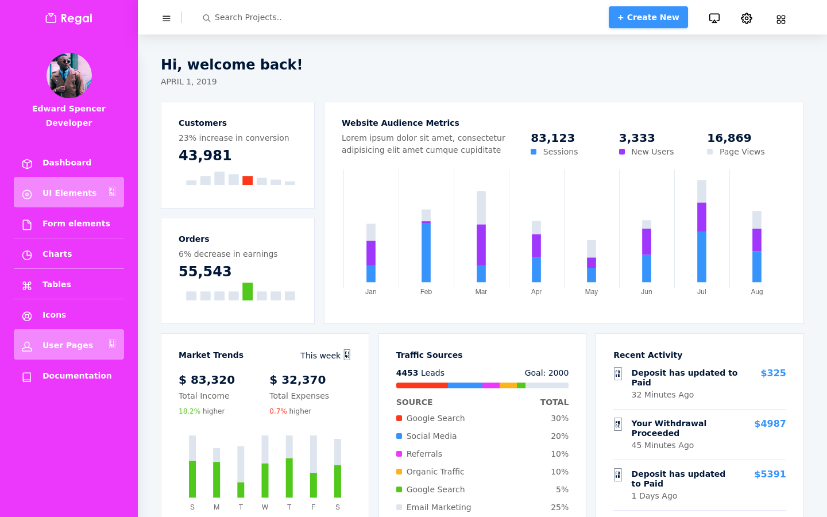
Task: Click the Icons lifebuoy icon
Action: [27, 316]
